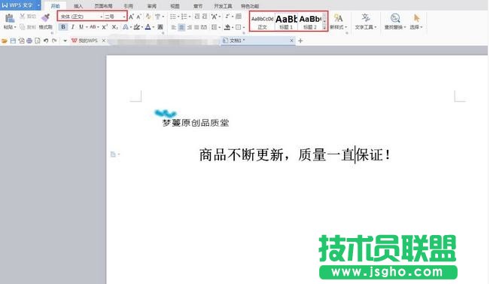
Task: Align text to the right
Action: (190, 27)
